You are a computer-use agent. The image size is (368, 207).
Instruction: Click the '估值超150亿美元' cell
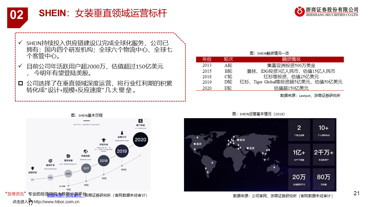tap(291, 88)
